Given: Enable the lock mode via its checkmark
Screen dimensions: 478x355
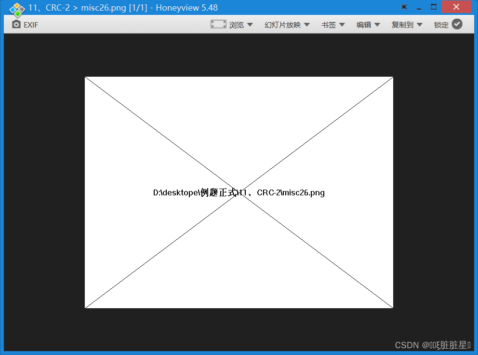Looking at the screenshot, I should tap(456, 24).
